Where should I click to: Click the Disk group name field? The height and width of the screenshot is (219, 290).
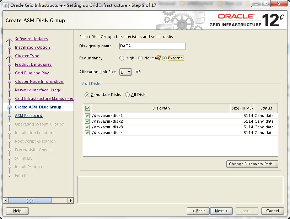click(152, 46)
